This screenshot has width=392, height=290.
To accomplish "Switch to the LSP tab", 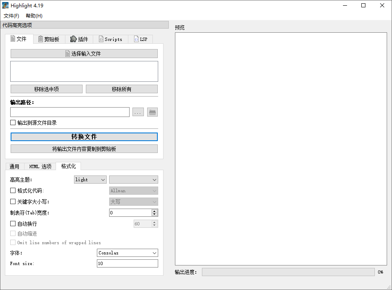I will pyautogui.click(x=141, y=39).
